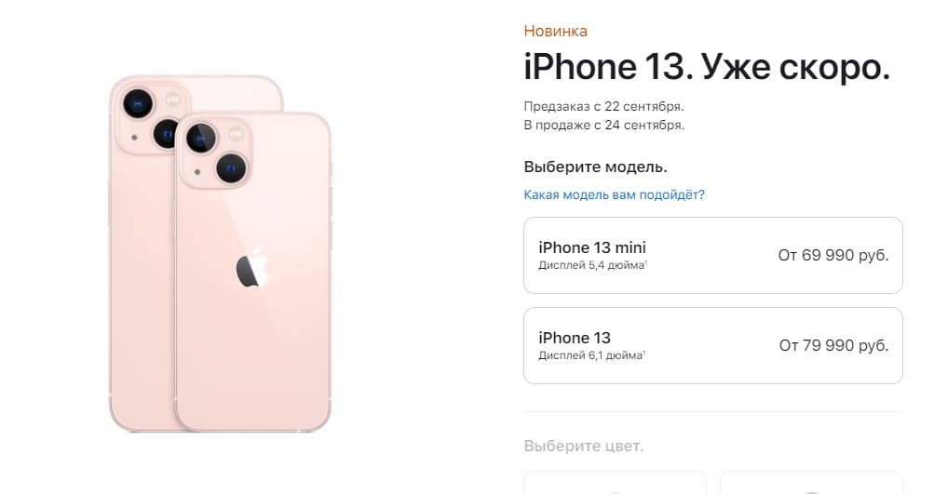934x494 pixels.
Task: Click the "Новинка" label
Action: 556,31
